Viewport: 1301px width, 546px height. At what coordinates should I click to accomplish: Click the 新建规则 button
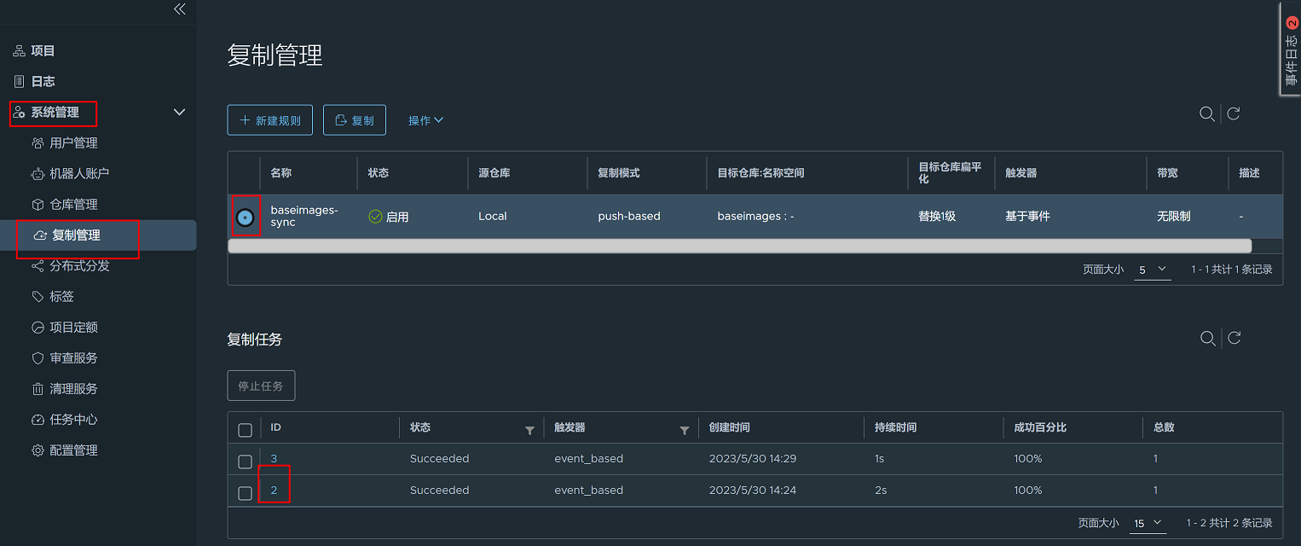coord(269,120)
